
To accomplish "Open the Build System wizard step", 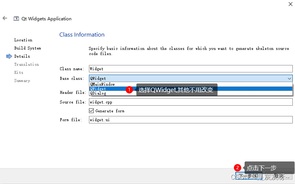I will 27,48.
